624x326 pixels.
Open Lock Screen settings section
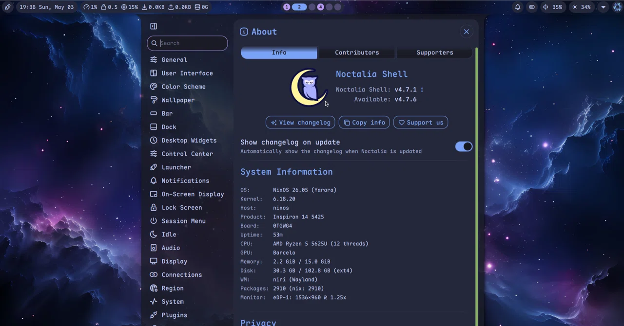(187, 207)
